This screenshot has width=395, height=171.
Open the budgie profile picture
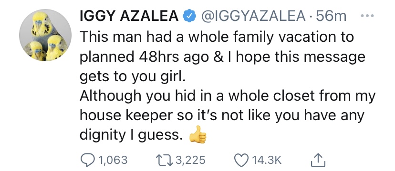pyautogui.click(x=45, y=35)
